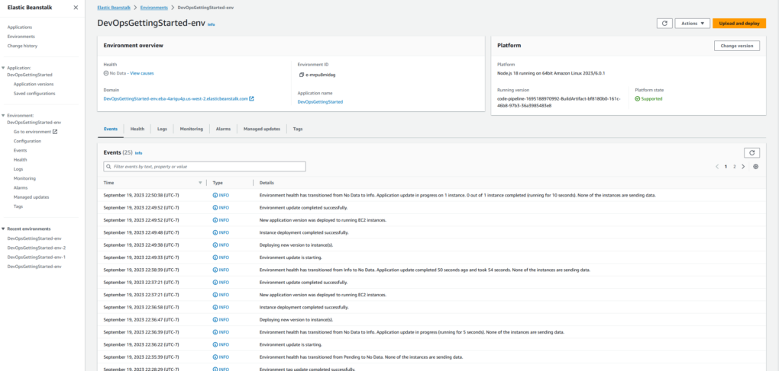Viewport: 782px width, 371px height.
Task: Click the Change version button
Action: click(x=736, y=46)
